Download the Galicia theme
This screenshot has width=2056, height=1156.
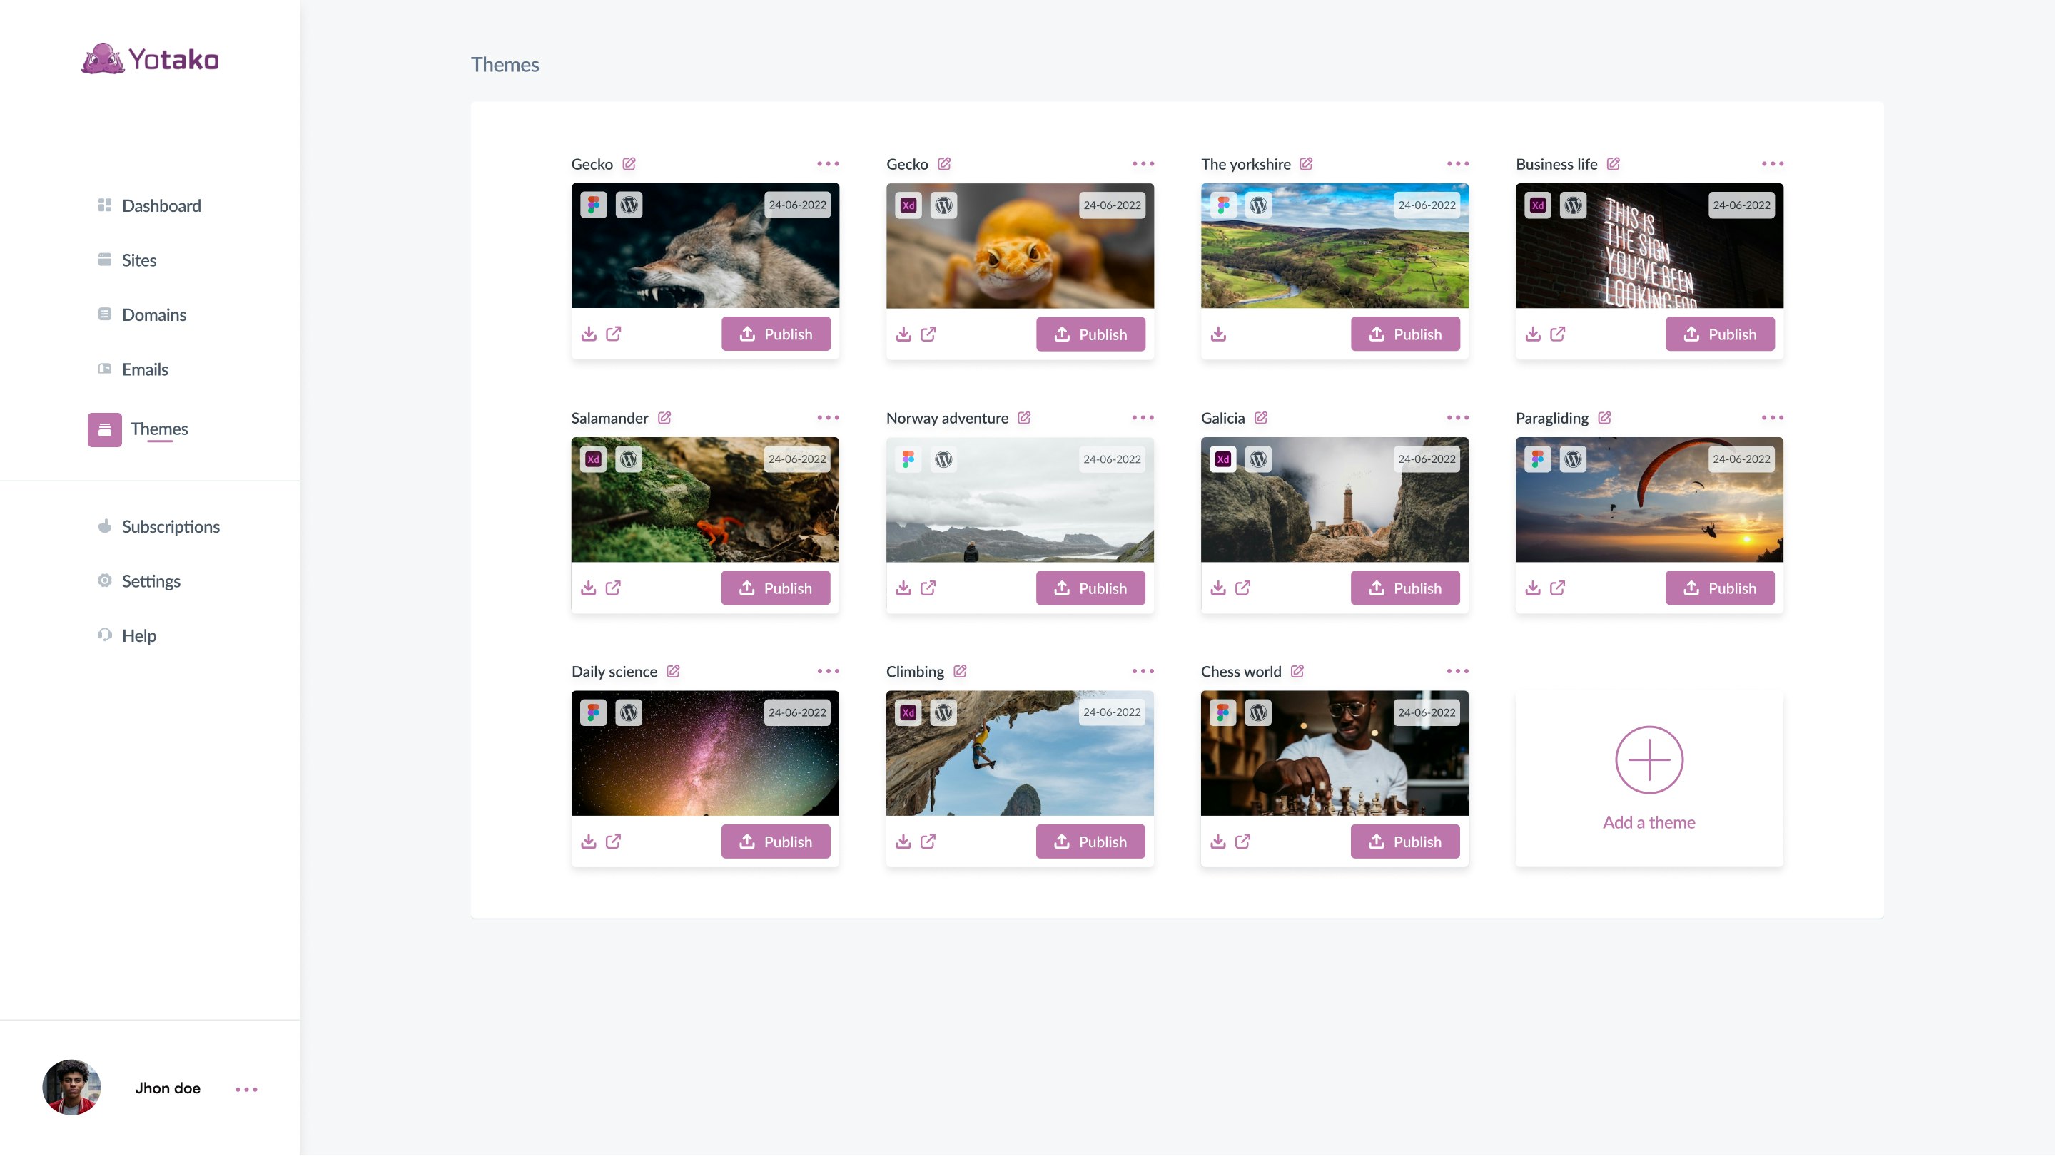tap(1219, 588)
